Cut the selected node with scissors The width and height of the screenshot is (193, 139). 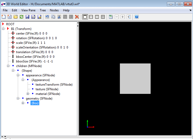click(x=59, y=17)
